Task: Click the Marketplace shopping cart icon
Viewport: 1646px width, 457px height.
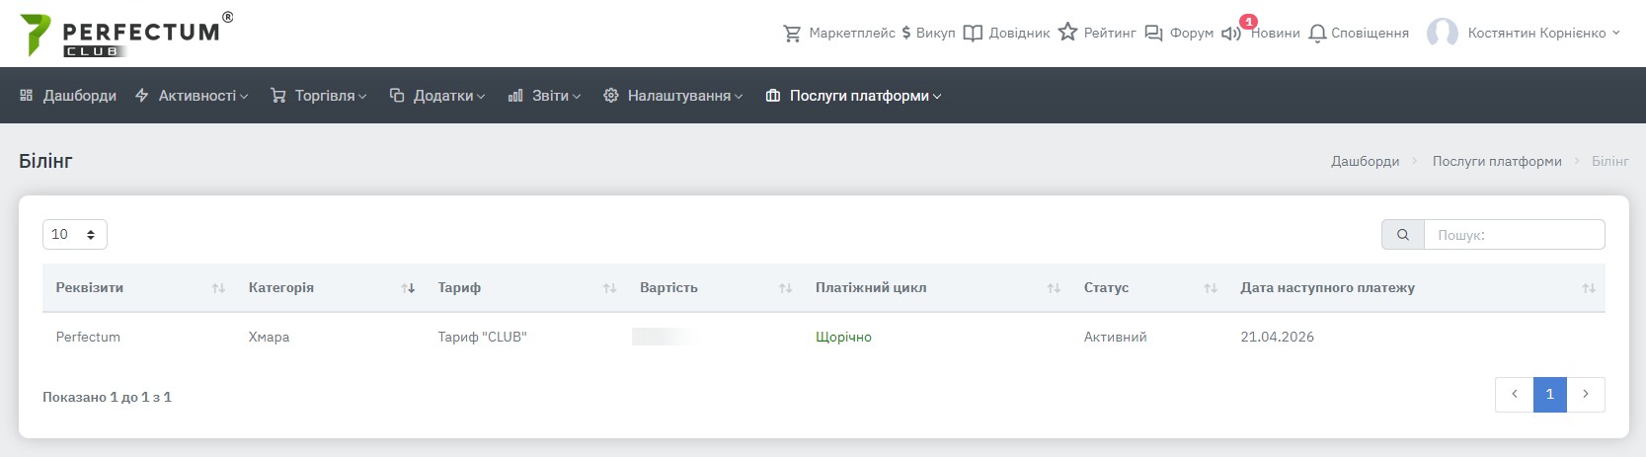Action: pyautogui.click(x=792, y=34)
